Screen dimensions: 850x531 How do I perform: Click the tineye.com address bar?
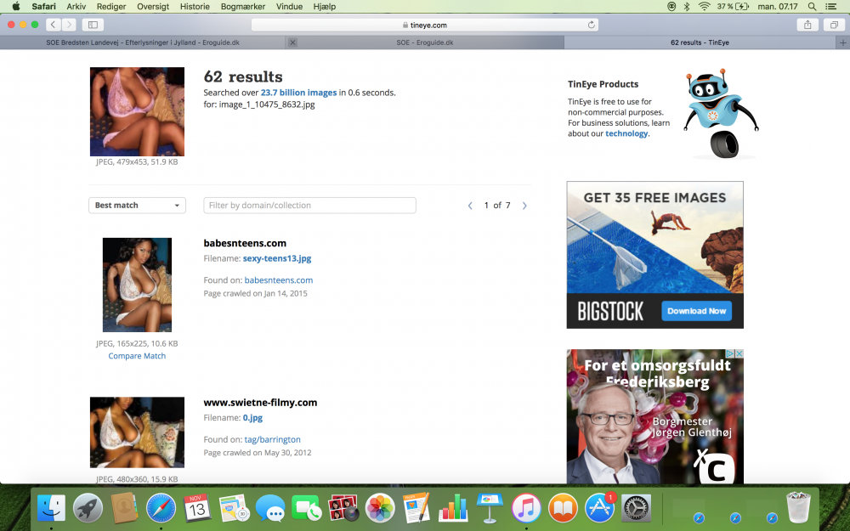click(425, 25)
